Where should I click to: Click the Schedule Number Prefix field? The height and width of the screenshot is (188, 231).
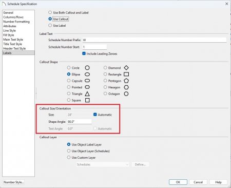155,40
